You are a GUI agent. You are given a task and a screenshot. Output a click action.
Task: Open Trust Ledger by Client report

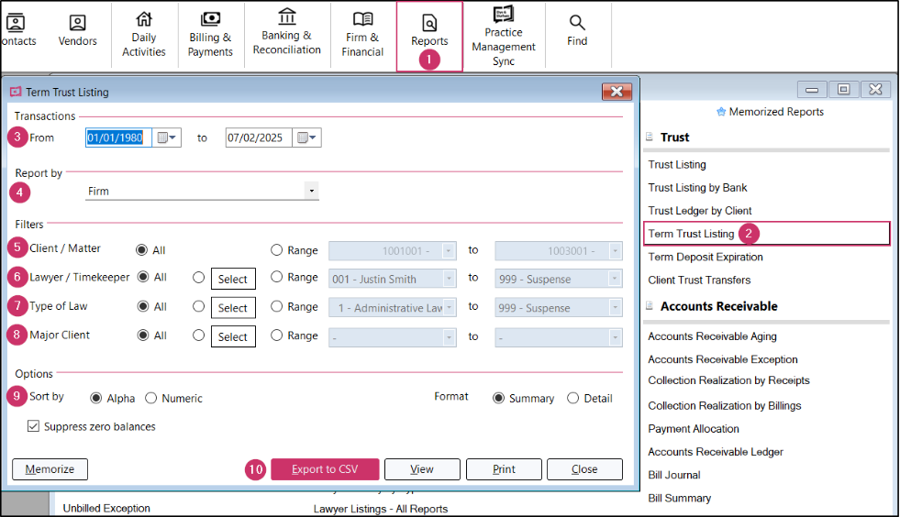click(700, 211)
